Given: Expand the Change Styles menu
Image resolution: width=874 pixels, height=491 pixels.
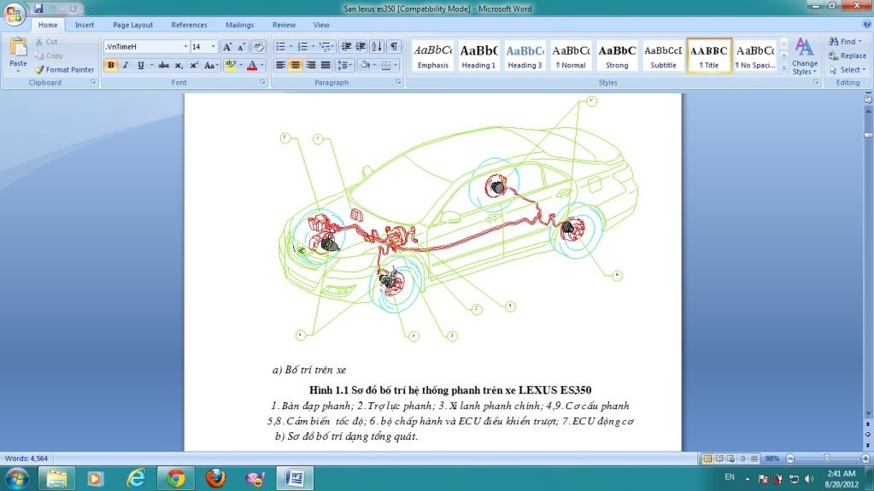Looking at the screenshot, I should (x=804, y=56).
